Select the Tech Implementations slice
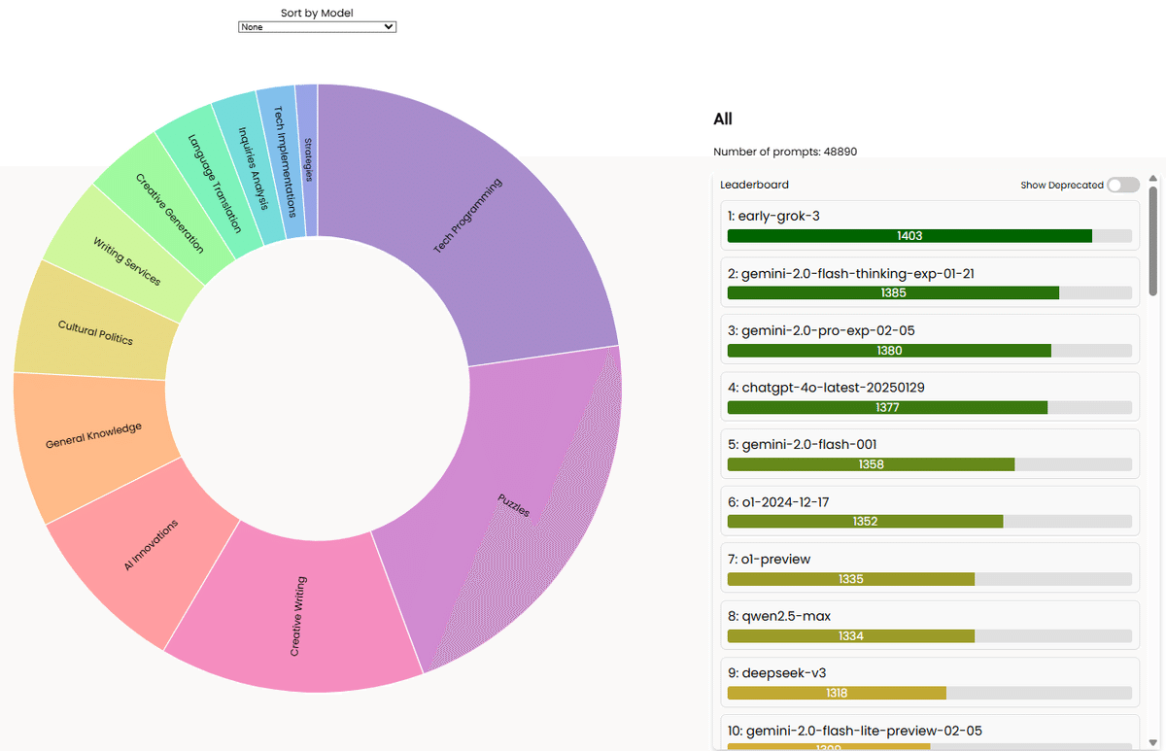The height and width of the screenshot is (751, 1166). [x=282, y=151]
